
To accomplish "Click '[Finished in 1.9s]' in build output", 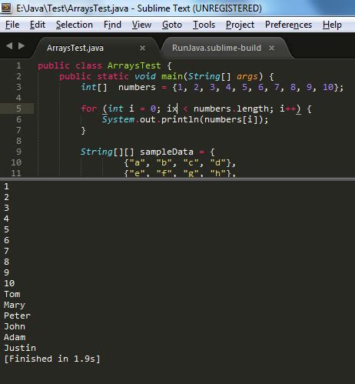I will tap(52, 359).
